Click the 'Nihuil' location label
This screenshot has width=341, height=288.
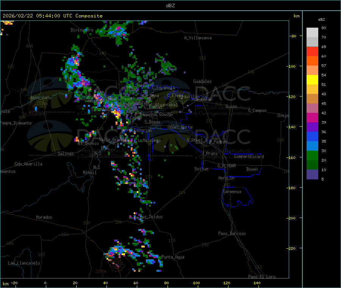coord(90,173)
